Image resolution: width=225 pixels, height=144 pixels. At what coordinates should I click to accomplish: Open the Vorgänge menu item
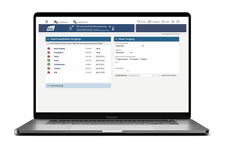click(x=153, y=22)
